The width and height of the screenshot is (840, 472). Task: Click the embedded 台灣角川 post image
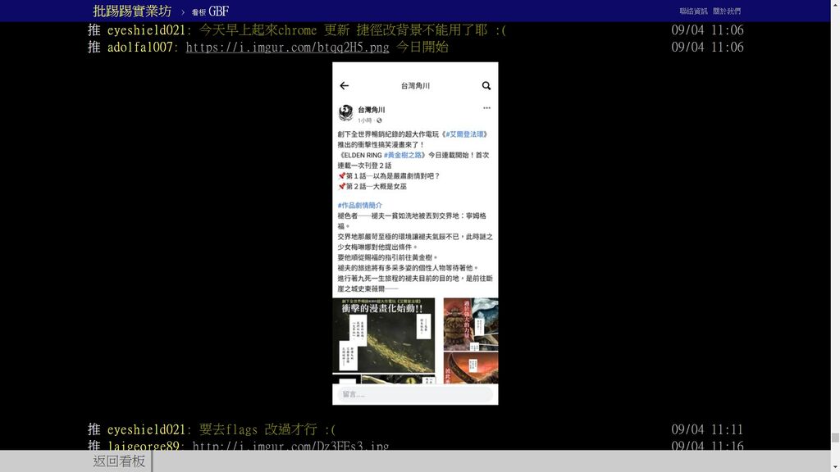[415, 234]
